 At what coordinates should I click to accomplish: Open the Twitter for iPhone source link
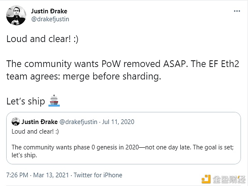pos(98,175)
